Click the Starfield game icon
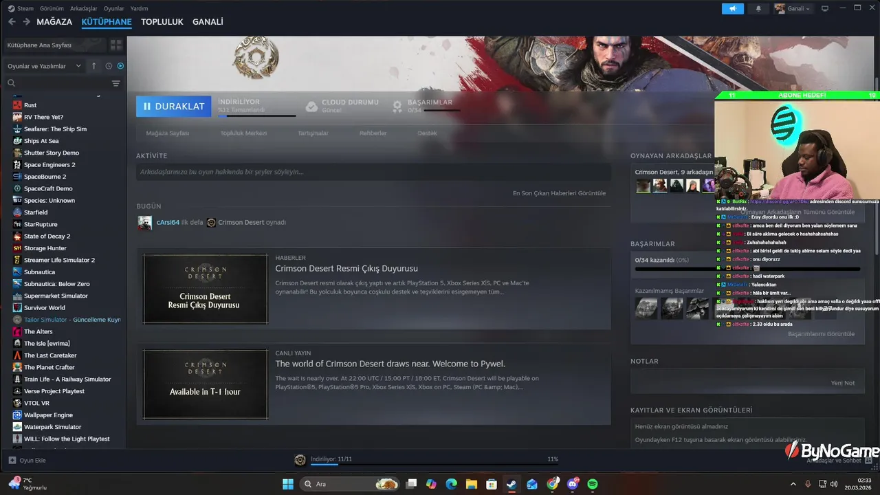 17,212
